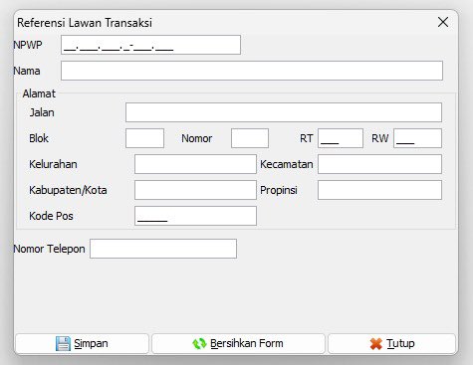Click the Jalan label
Screen dimensions: 473x365
click(x=42, y=112)
